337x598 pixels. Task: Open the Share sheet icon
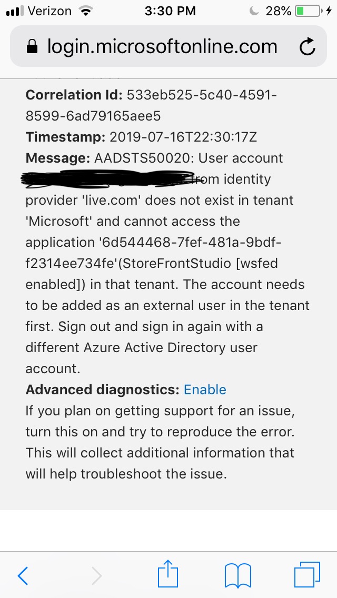(x=168, y=574)
